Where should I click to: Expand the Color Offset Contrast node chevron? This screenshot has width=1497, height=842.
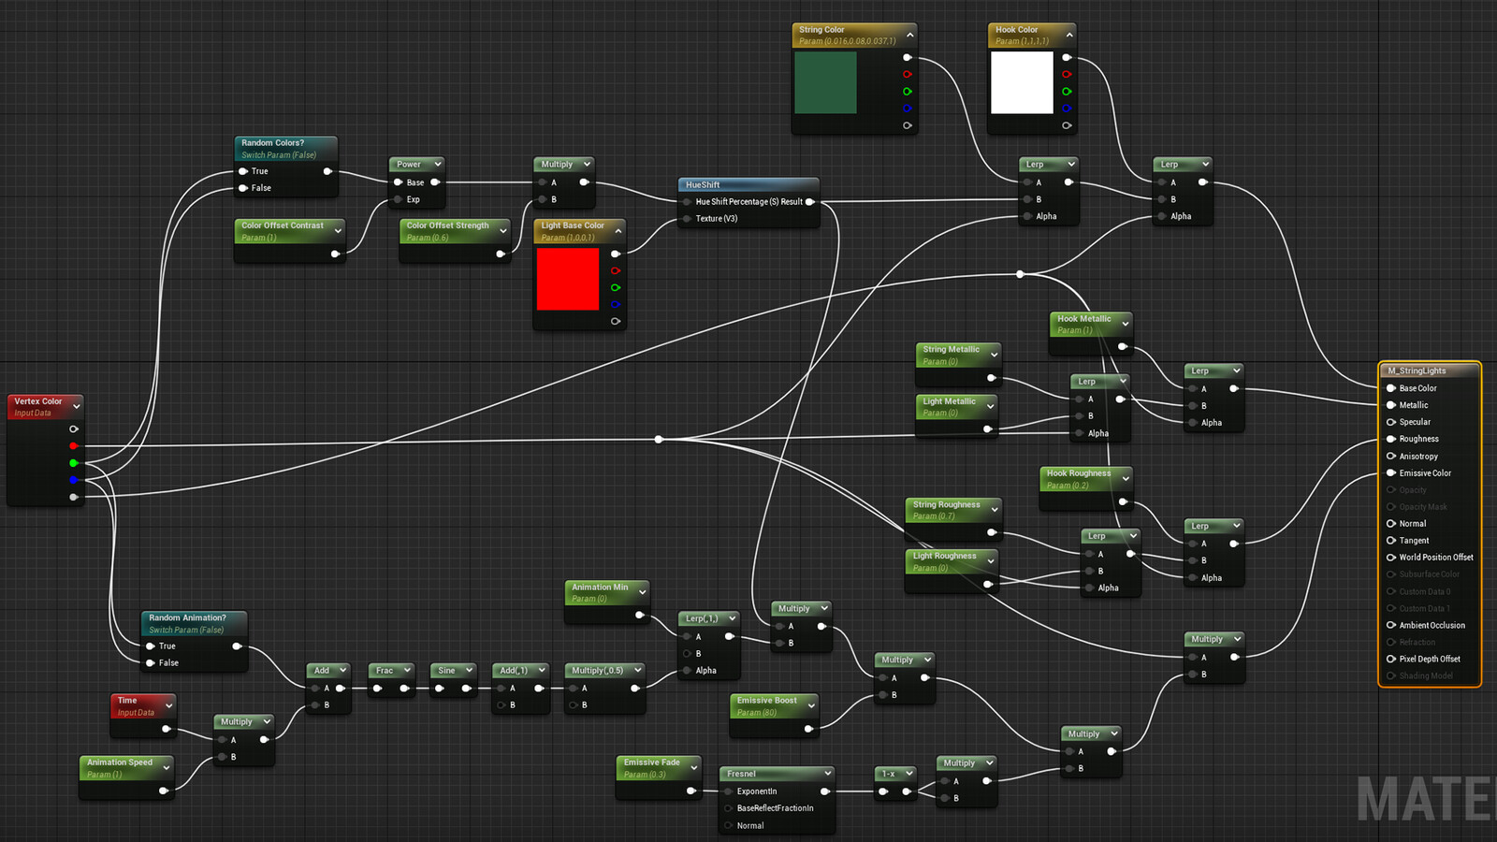point(338,231)
